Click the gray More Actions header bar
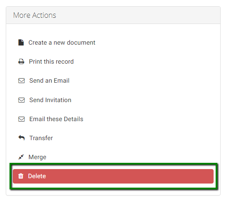 [x=113, y=15]
